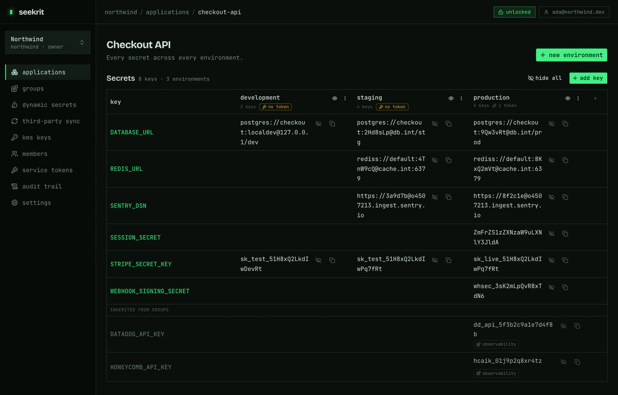
Task: Copy production SENTRY_DSN value
Action: [x=565, y=197]
